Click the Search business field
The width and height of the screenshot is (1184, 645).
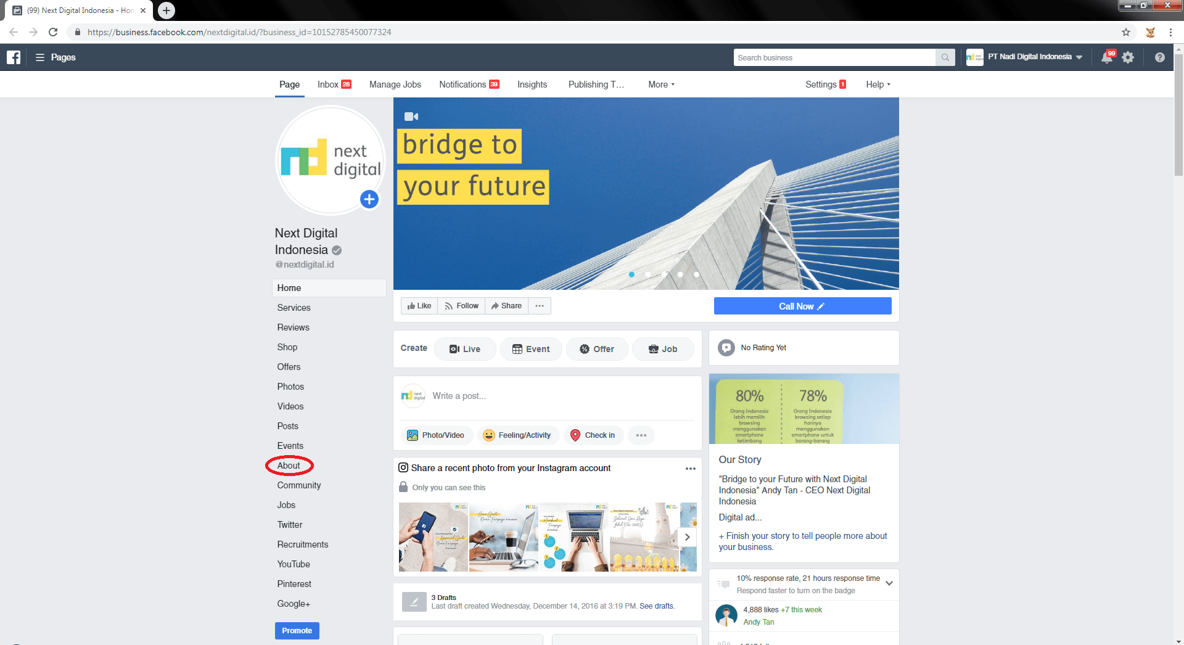(834, 57)
